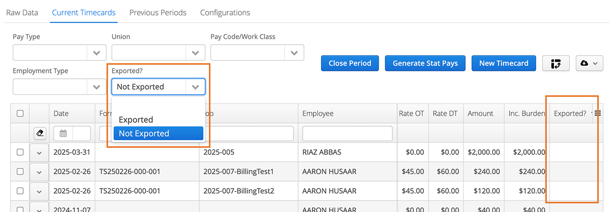Image resolution: width=611 pixels, height=212 pixels.
Task: Select checkbox for 2025-007-BillingTest1 row
Action: click(x=20, y=171)
